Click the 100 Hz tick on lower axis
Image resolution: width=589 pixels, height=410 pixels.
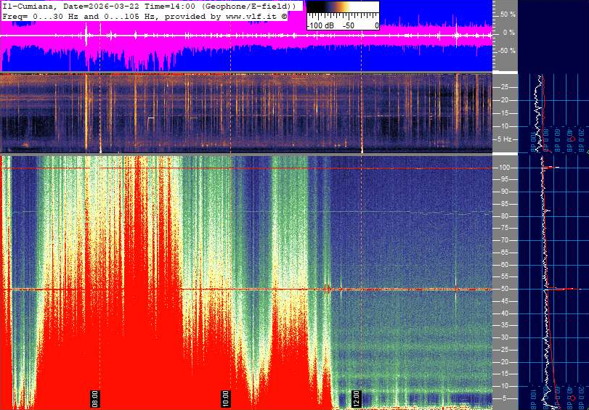[506, 168]
